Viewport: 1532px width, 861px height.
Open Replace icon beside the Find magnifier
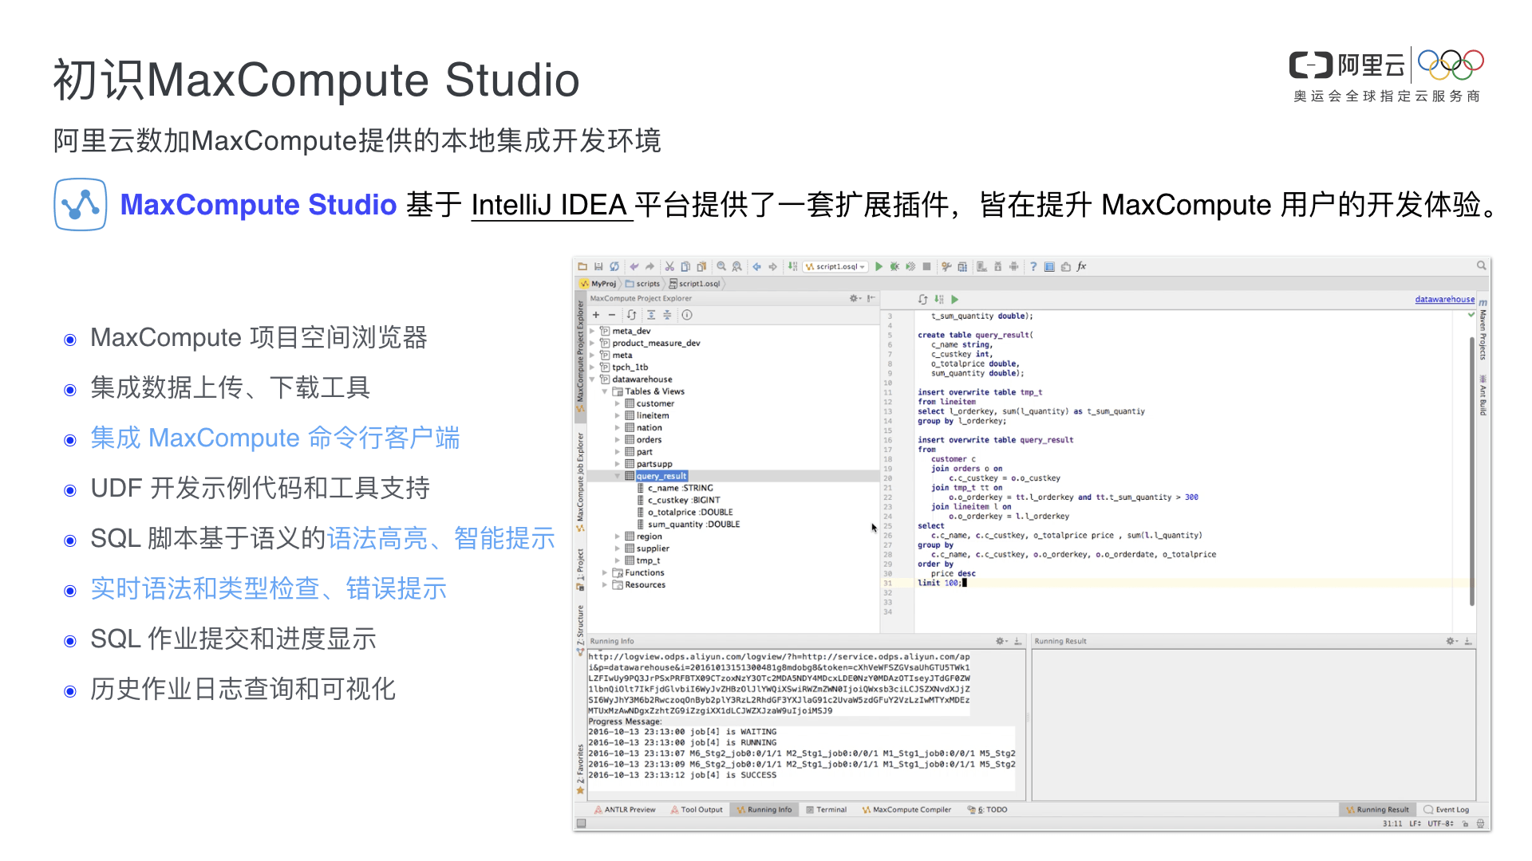[736, 267]
